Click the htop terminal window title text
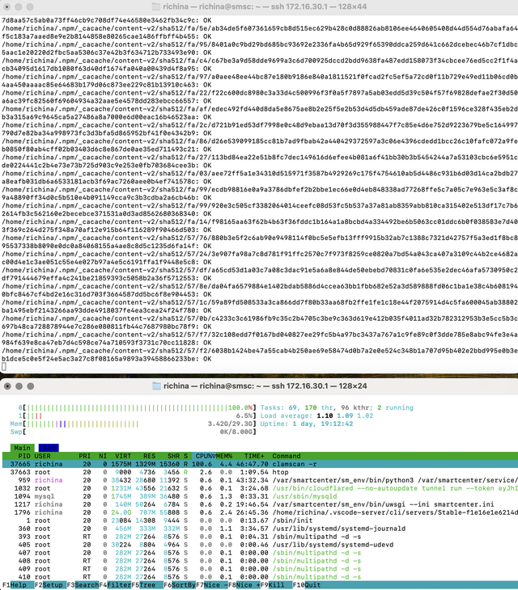This screenshot has height=590, width=518. 265,386
